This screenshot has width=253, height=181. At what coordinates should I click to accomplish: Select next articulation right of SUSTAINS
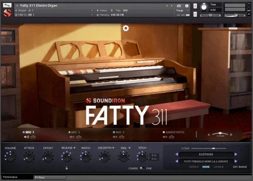236,154
